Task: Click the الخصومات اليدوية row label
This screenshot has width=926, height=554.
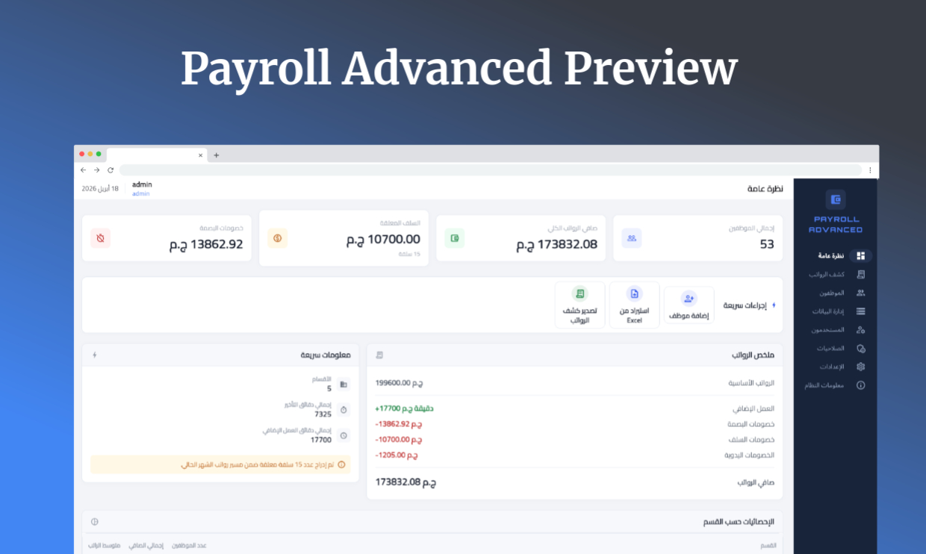Action: point(750,455)
